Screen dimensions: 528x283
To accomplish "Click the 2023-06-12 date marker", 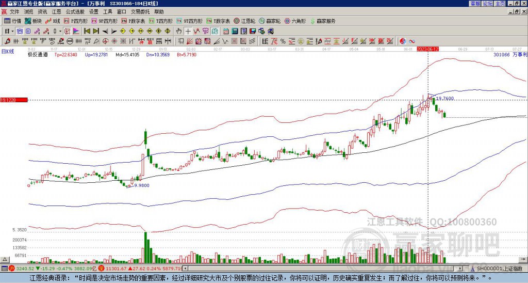I will [427, 49].
